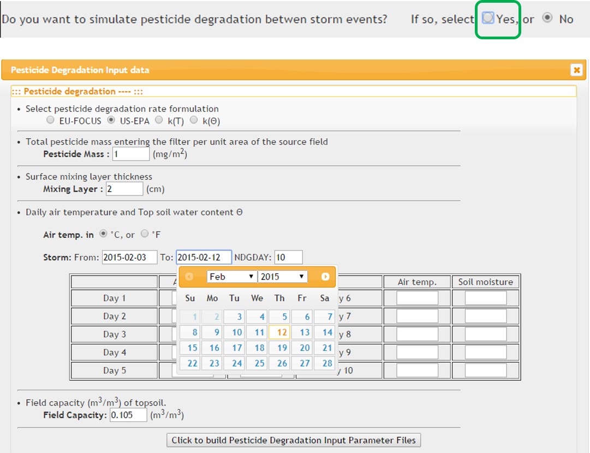This screenshot has height=453, width=590.
Task: Select No for simulating pesticide degradation
Action: 547,17
